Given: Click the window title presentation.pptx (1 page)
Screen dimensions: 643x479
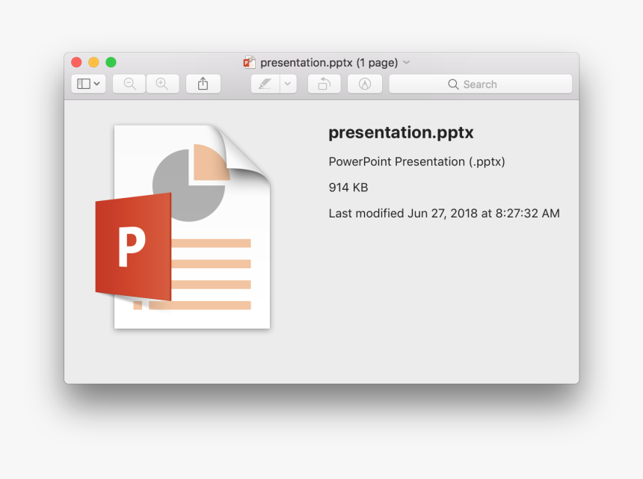Looking at the screenshot, I should 329,63.
